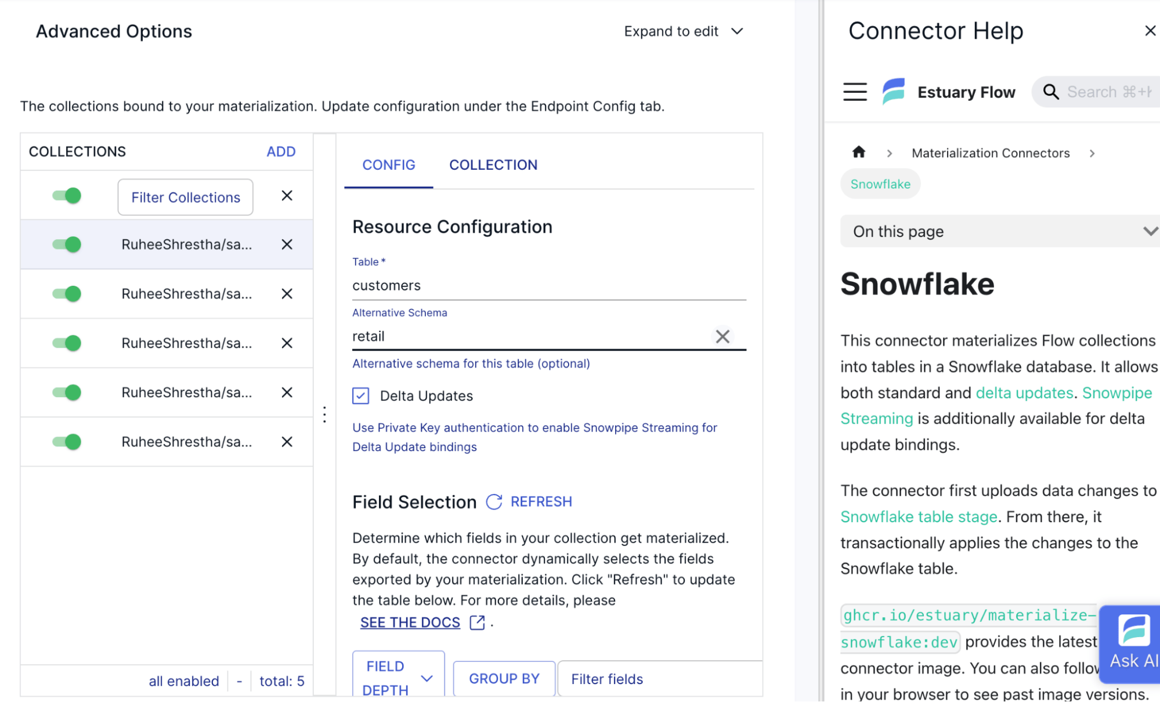Click the Refresh icon beside Field Selection

click(494, 501)
